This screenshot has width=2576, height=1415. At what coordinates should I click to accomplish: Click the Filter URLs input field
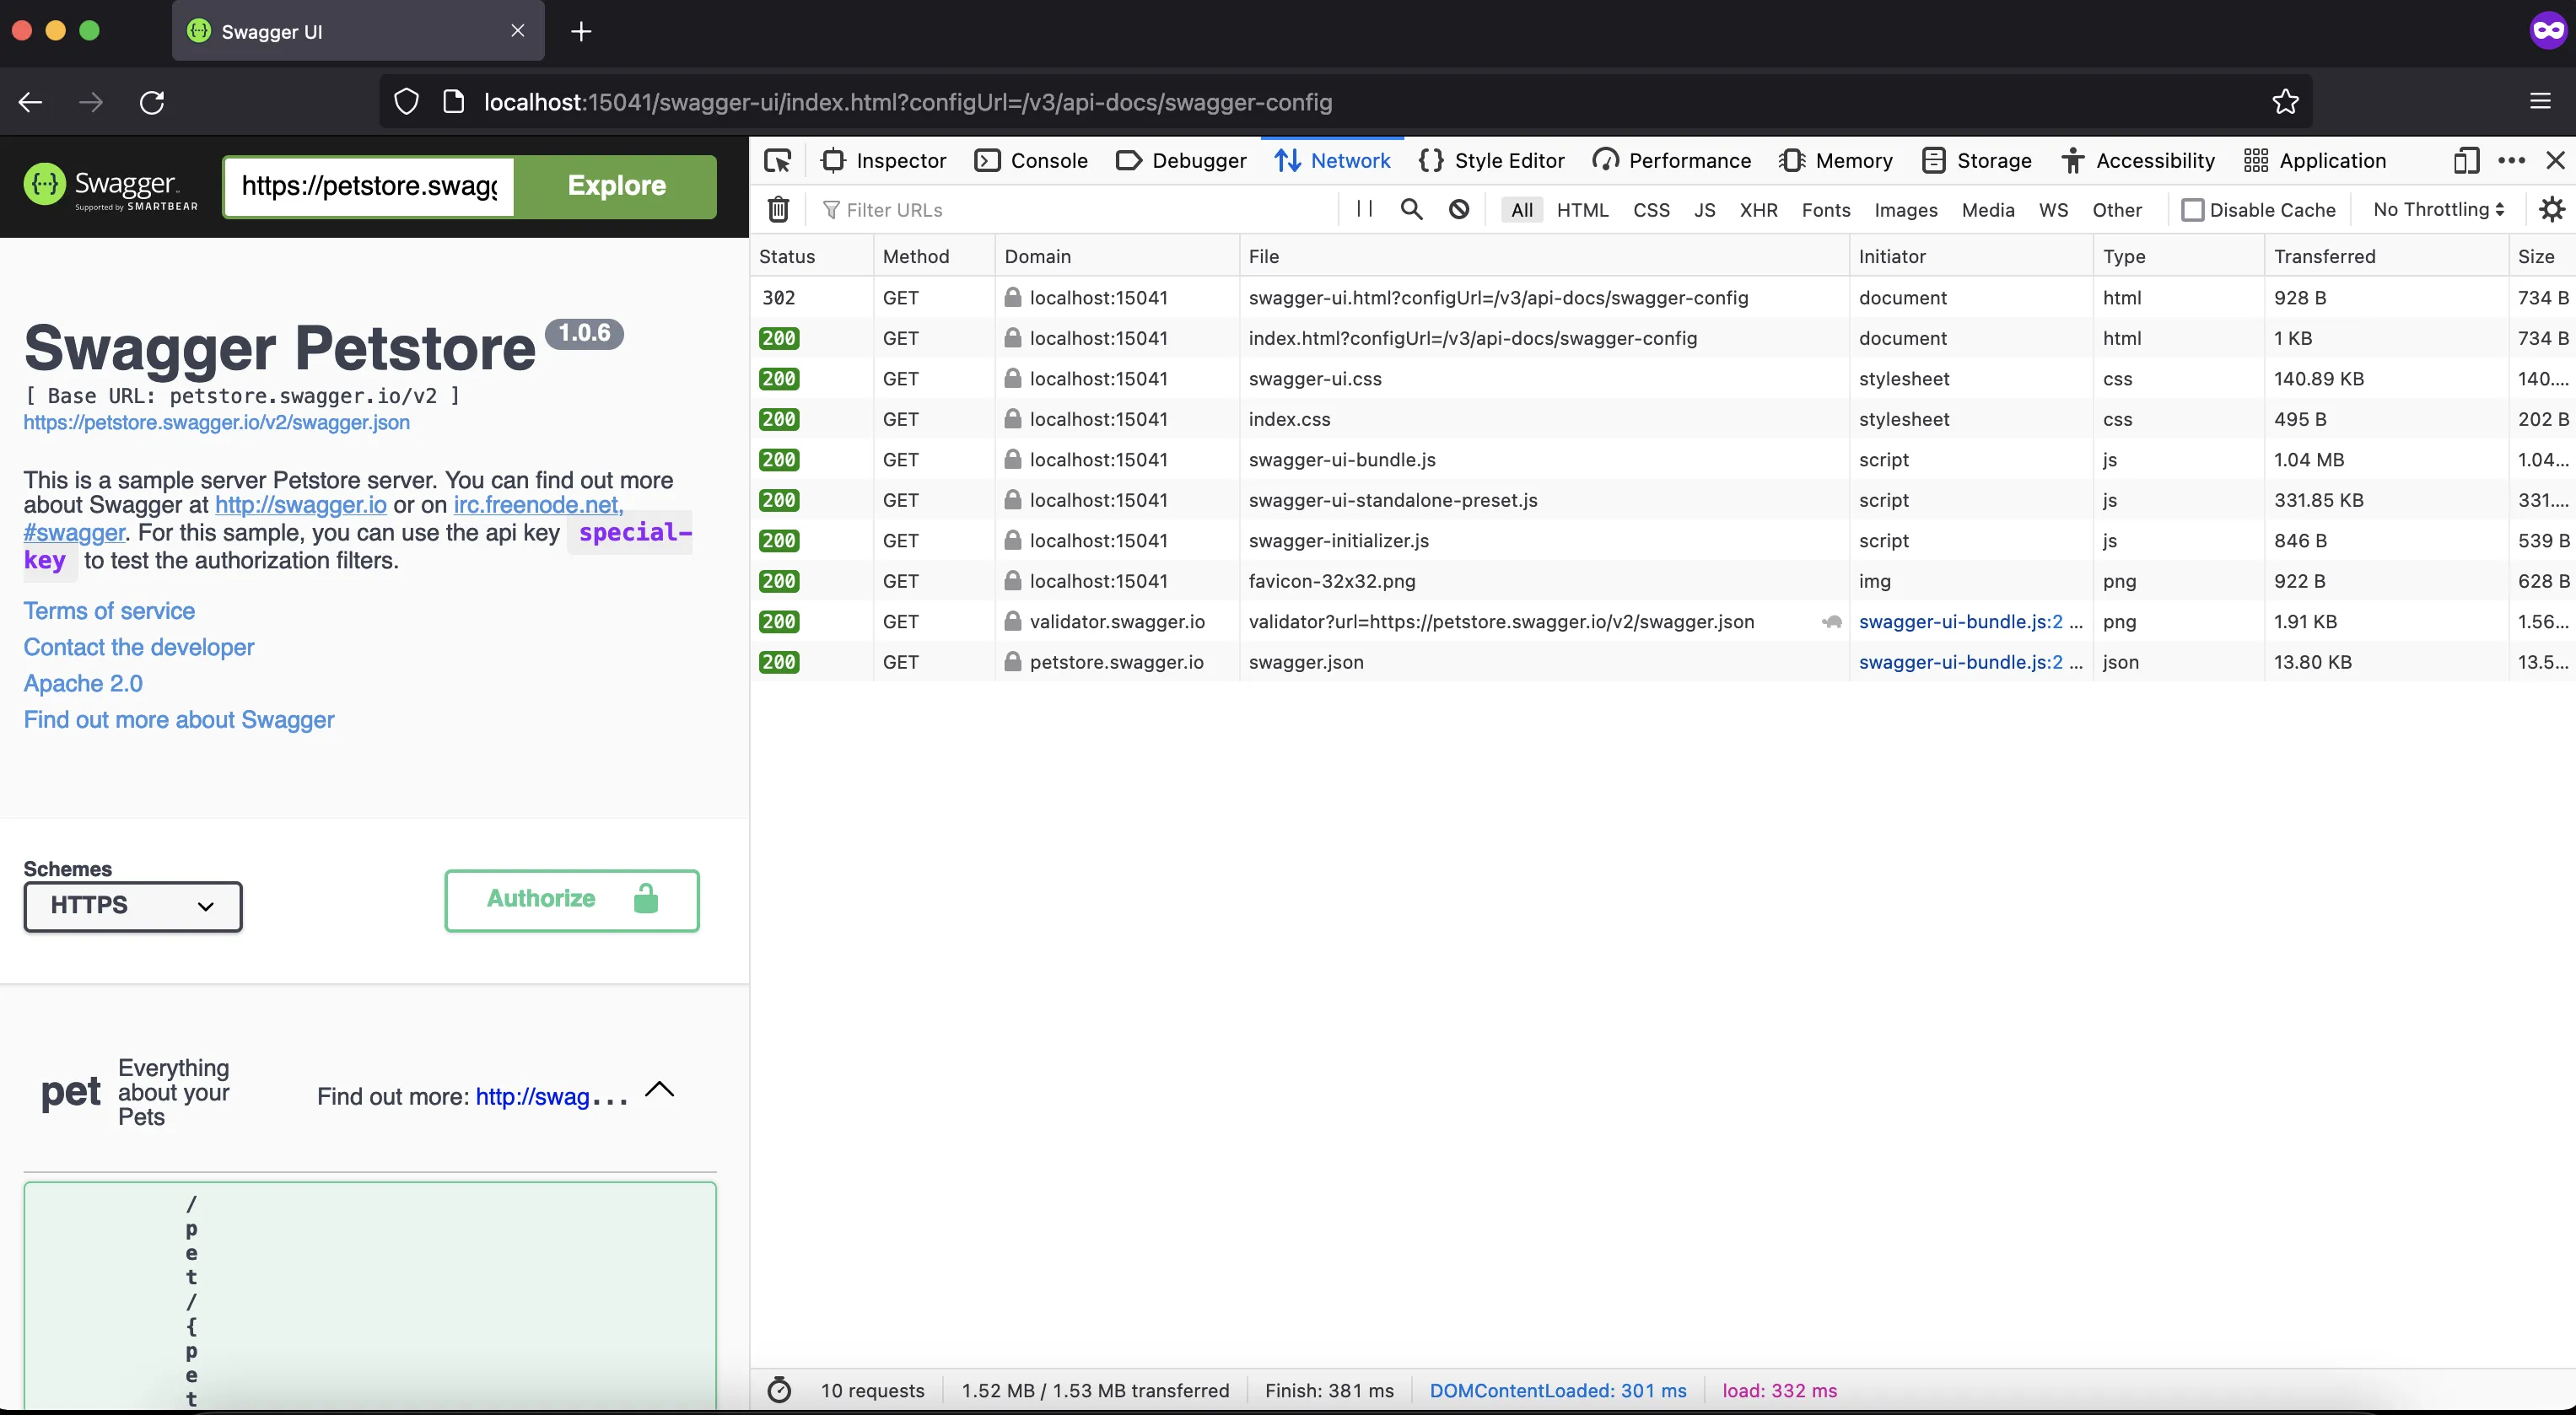(x=1080, y=210)
